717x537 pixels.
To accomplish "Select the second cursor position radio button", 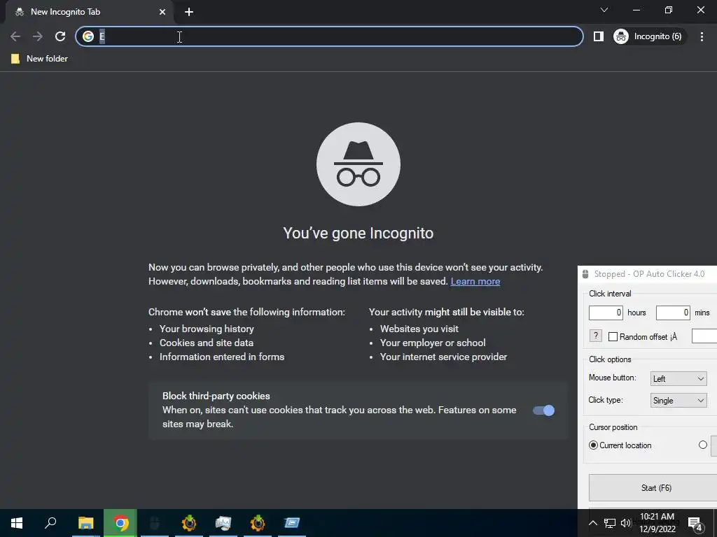I will pos(703,445).
